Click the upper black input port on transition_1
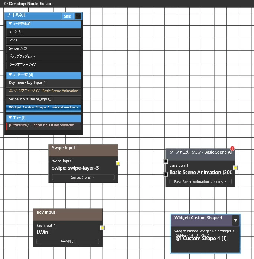Viewport: 254px width, 259px height. [x=165, y=161]
